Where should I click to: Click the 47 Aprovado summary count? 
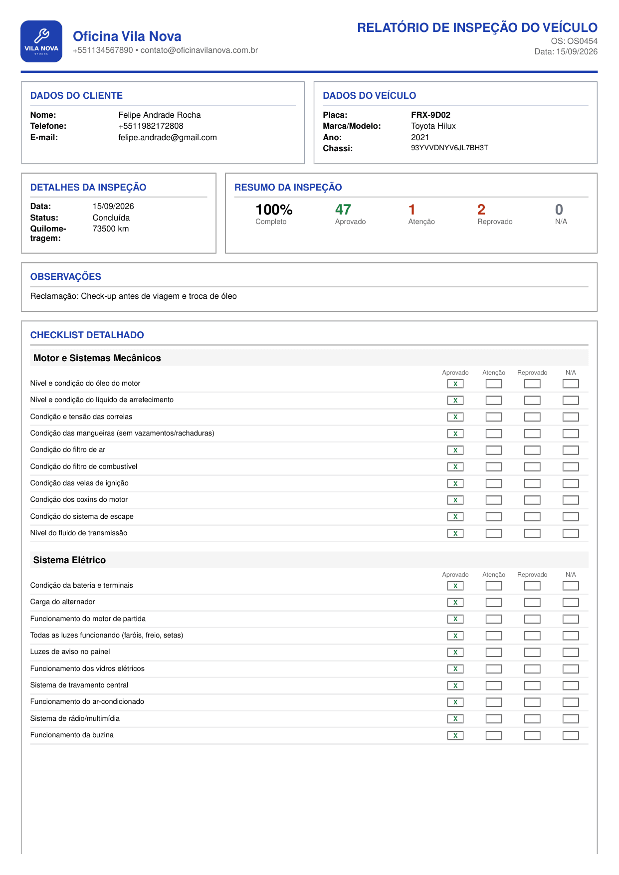[350, 214]
